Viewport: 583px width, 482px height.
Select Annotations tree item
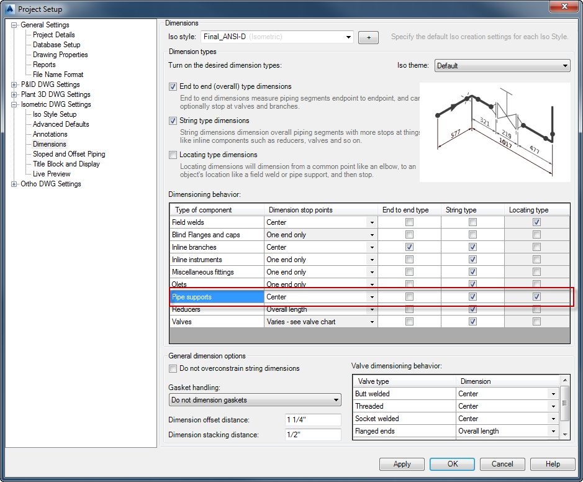50,134
